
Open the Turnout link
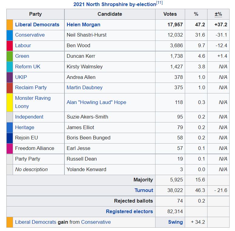(144, 190)
